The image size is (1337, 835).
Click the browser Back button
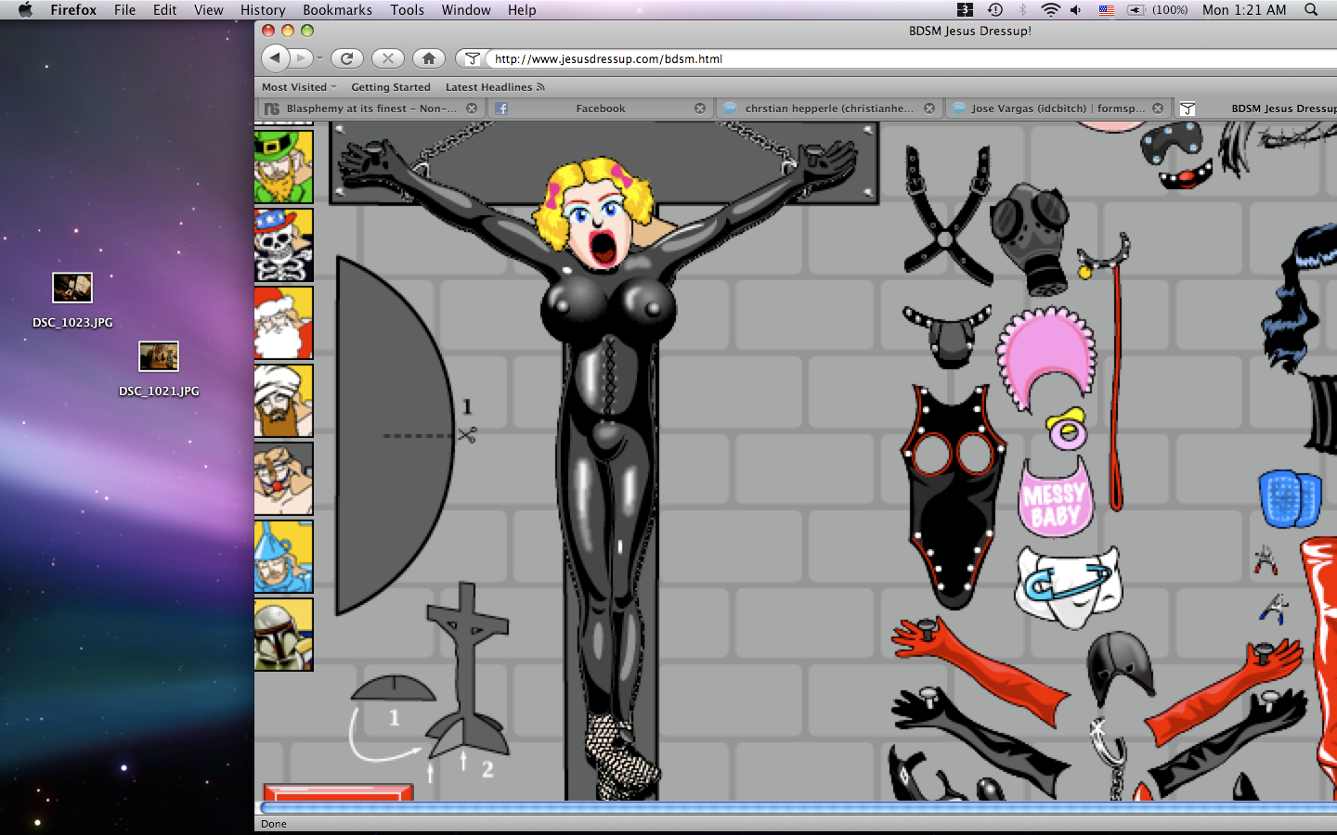point(276,58)
